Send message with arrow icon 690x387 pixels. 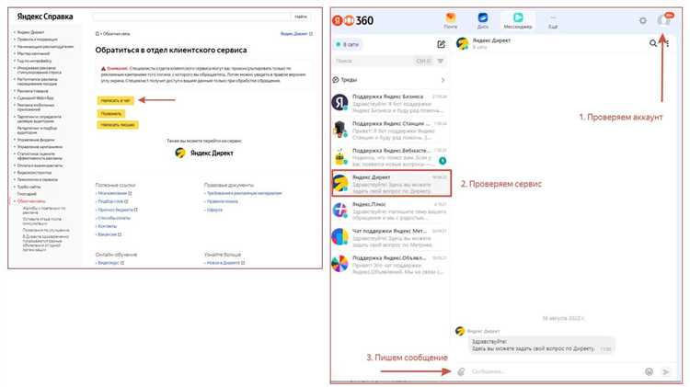(666, 371)
